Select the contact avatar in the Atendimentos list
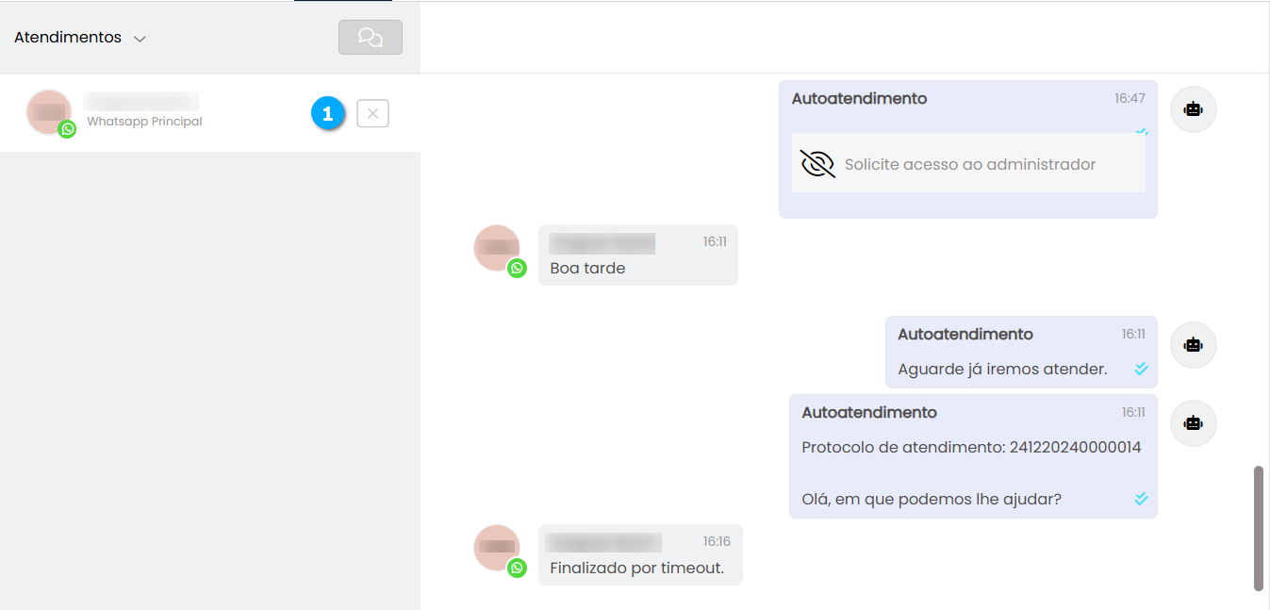1270x610 pixels. [x=49, y=113]
